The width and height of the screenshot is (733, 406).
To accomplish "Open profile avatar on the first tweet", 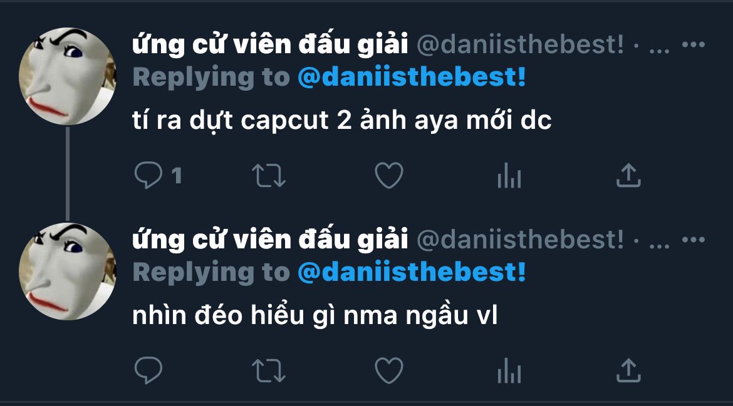I will pos(67,76).
